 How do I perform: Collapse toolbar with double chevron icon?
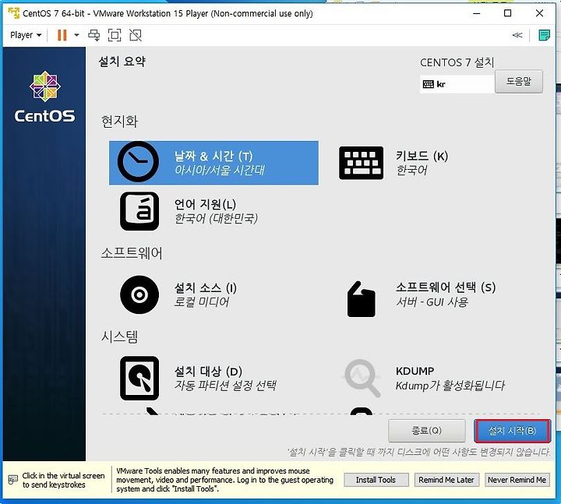pyautogui.click(x=517, y=35)
